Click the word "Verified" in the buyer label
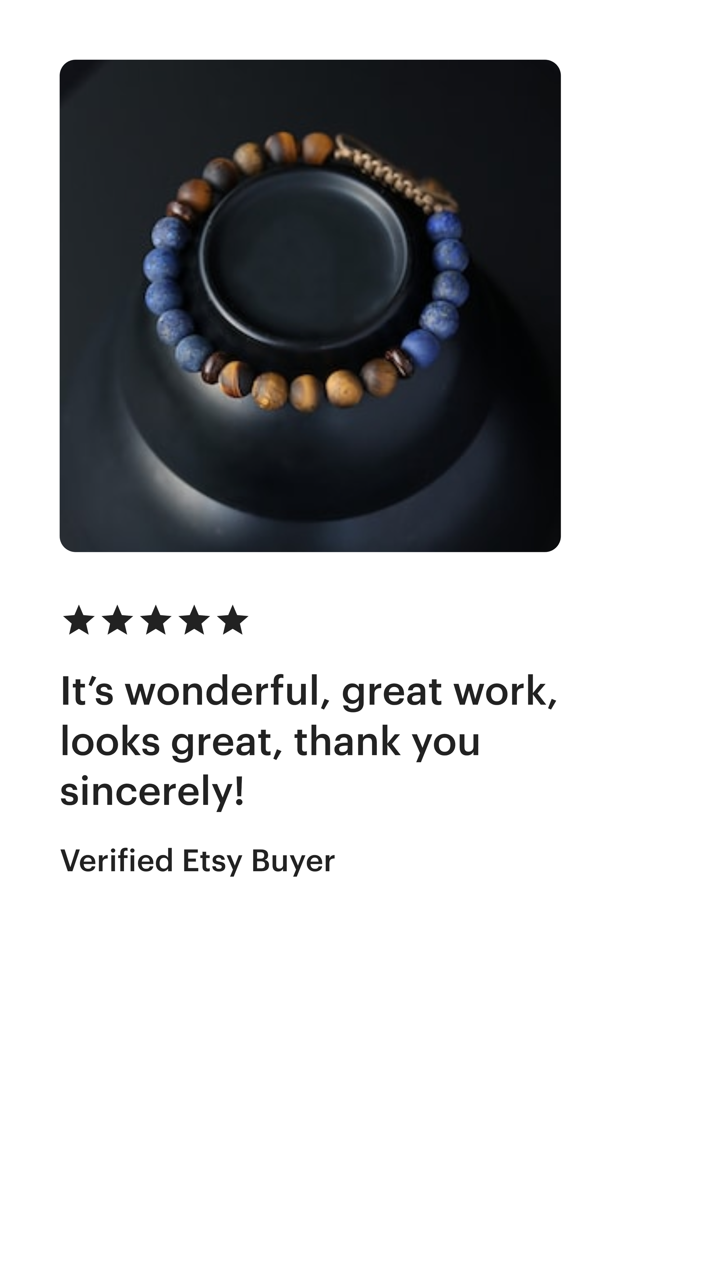 point(117,860)
